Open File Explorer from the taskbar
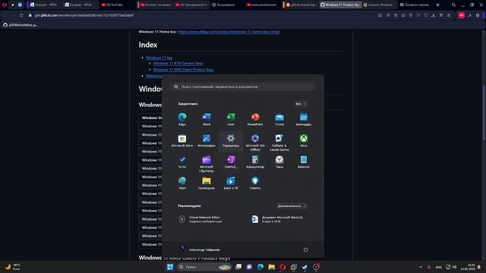 tap(272, 267)
